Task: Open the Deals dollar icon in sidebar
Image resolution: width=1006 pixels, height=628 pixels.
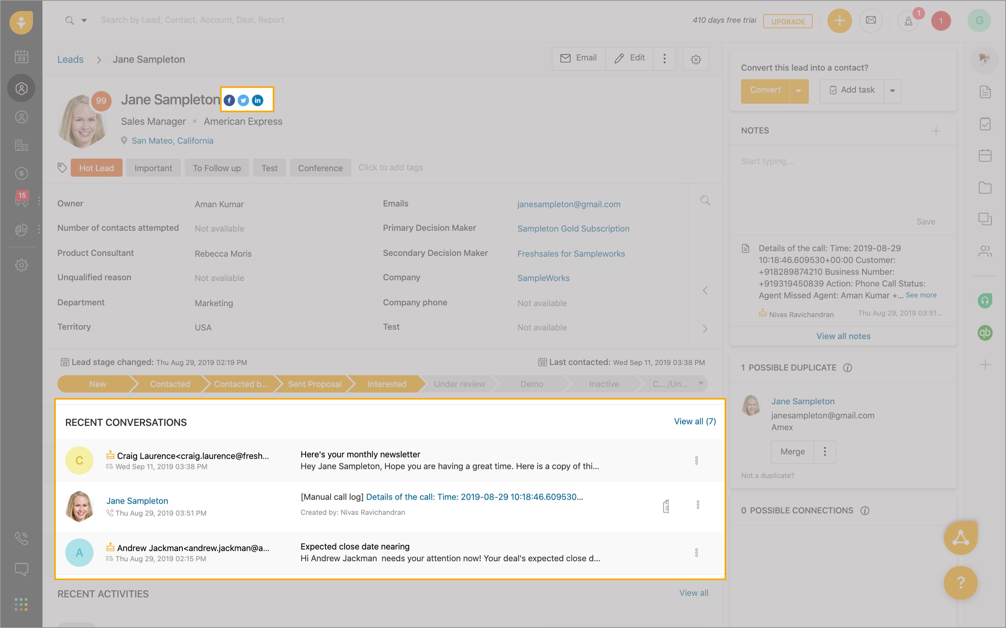Action: [x=21, y=173]
